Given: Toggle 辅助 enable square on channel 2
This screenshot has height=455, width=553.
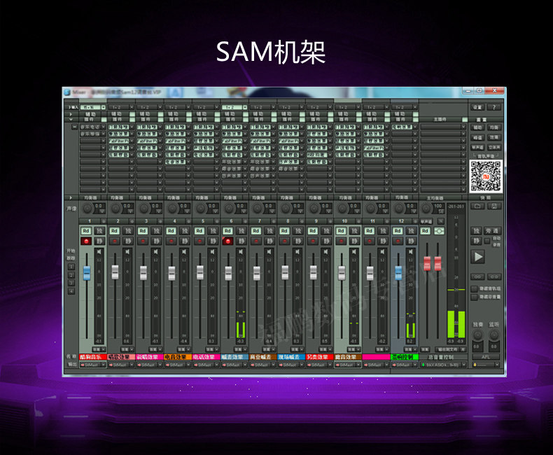Looking at the screenshot, I should 132,114.
